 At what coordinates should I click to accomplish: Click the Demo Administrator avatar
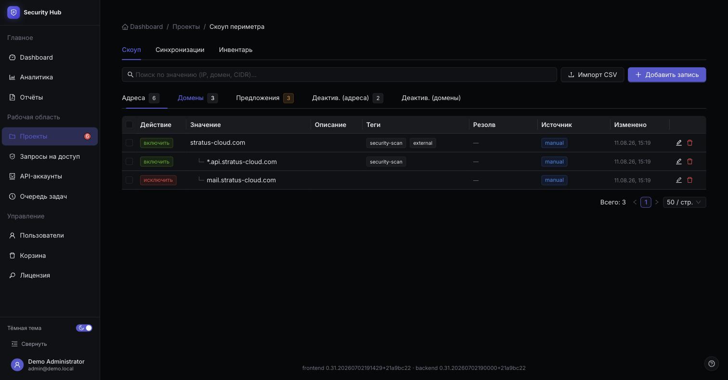click(17, 365)
